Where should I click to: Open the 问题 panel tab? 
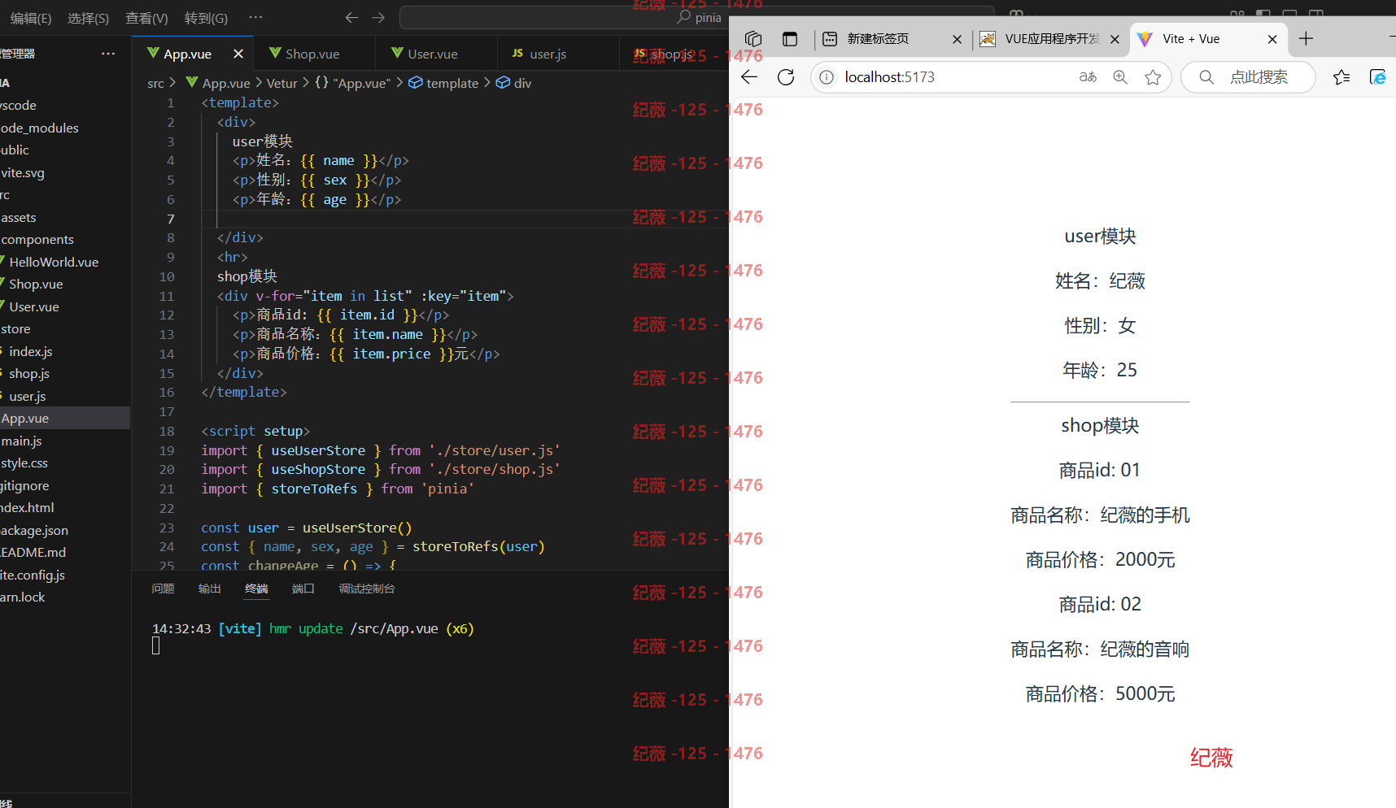tap(163, 589)
